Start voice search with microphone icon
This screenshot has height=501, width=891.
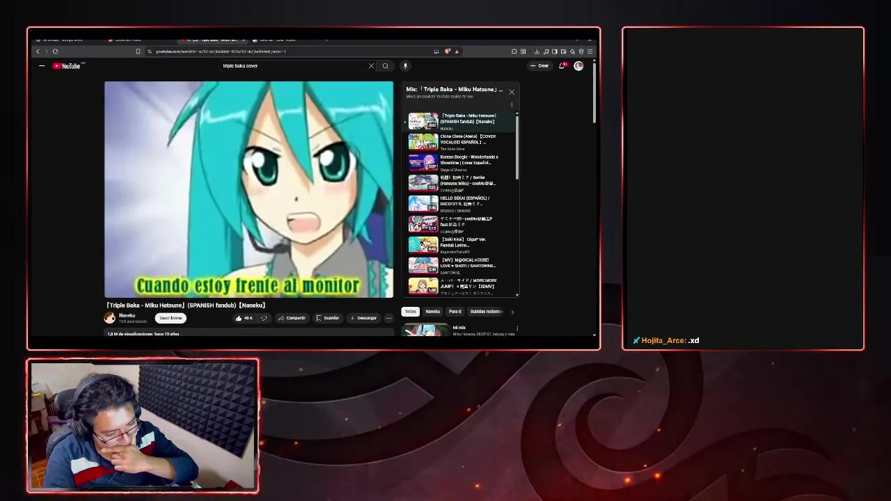[x=405, y=66]
